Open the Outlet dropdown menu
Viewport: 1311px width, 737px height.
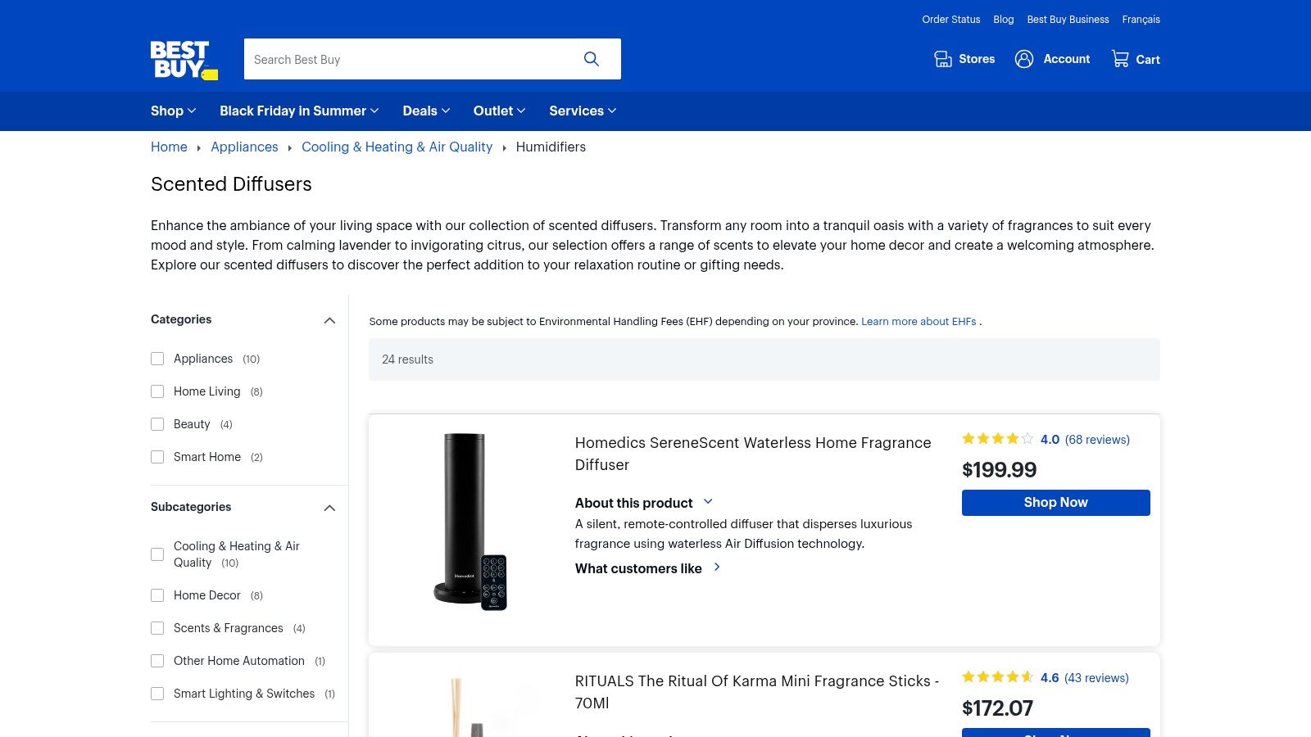pyautogui.click(x=499, y=111)
